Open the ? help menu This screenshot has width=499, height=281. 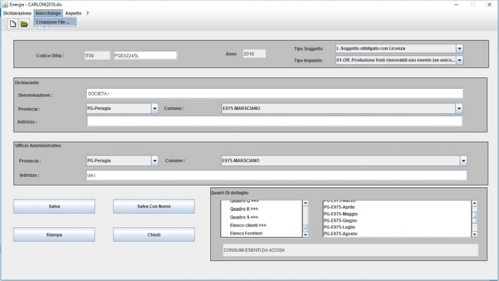click(x=87, y=13)
